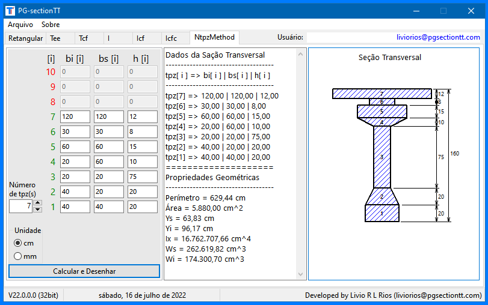Click the h field for row 3 showing 75
This screenshot has height=305, width=488.
click(x=142, y=177)
